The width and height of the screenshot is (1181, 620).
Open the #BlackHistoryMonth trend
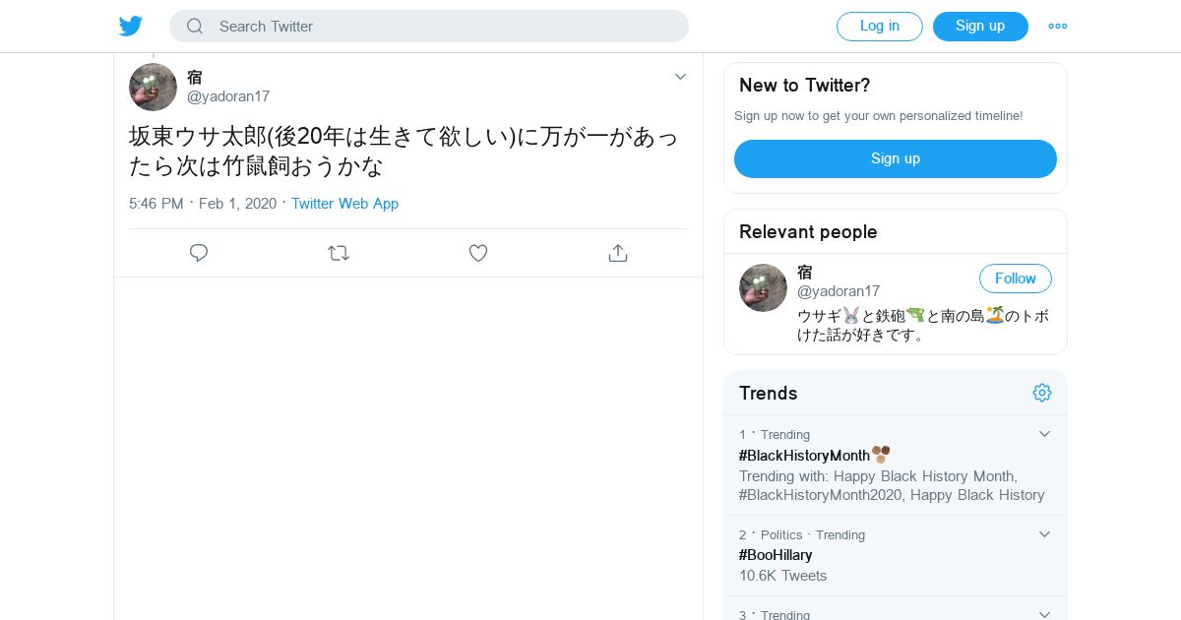click(x=804, y=456)
